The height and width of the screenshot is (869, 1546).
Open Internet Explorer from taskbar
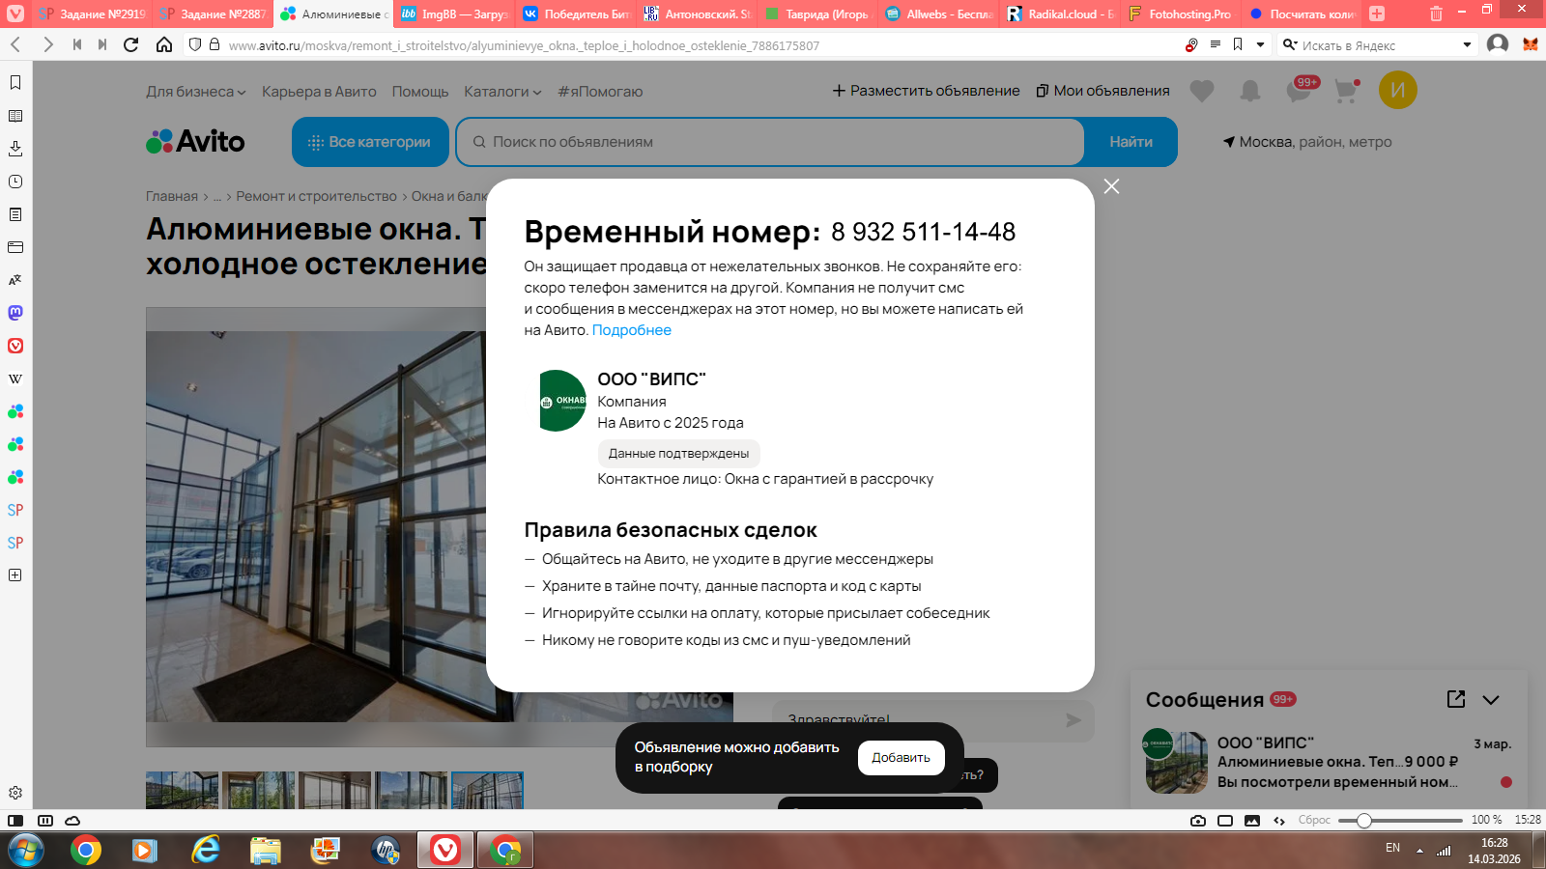[x=205, y=851]
